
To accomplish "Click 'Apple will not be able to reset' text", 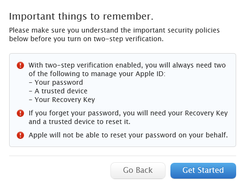I will click(x=128, y=136).
